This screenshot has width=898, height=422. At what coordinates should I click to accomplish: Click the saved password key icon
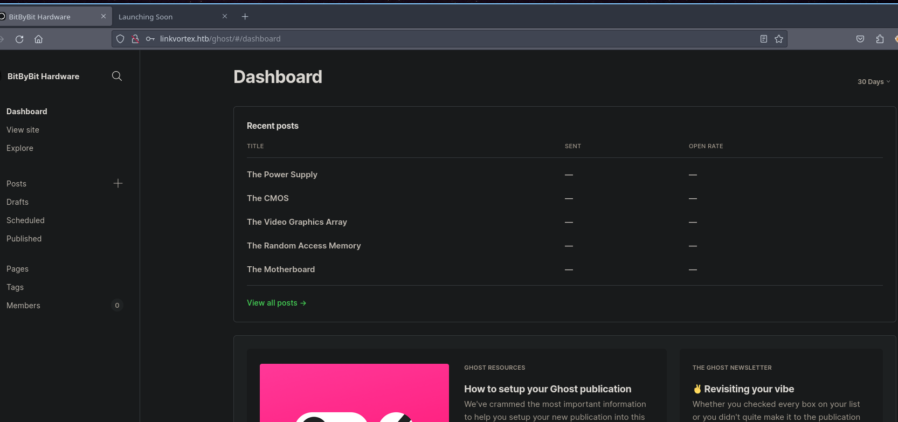click(x=150, y=39)
